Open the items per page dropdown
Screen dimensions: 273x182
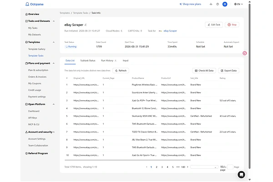[204, 167]
